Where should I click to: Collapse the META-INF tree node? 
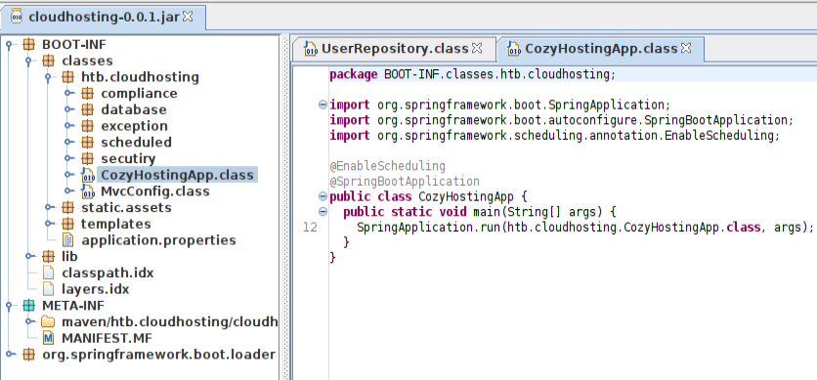click(9, 306)
